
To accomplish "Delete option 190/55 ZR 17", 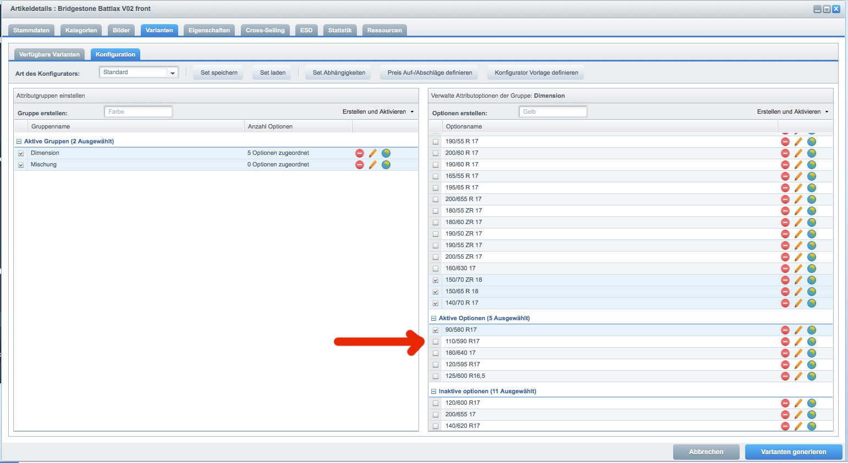I will pyautogui.click(x=785, y=246).
